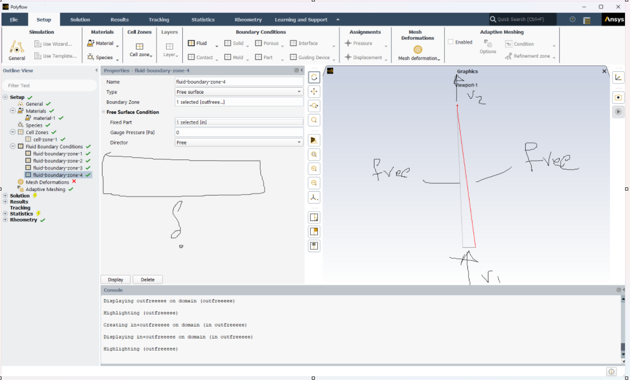Switch to the Rheometry ribbon tab
This screenshot has height=380, width=630.
[248, 20]
